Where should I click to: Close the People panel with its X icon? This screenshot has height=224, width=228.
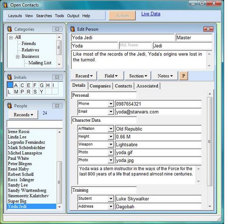click(57, 106)
